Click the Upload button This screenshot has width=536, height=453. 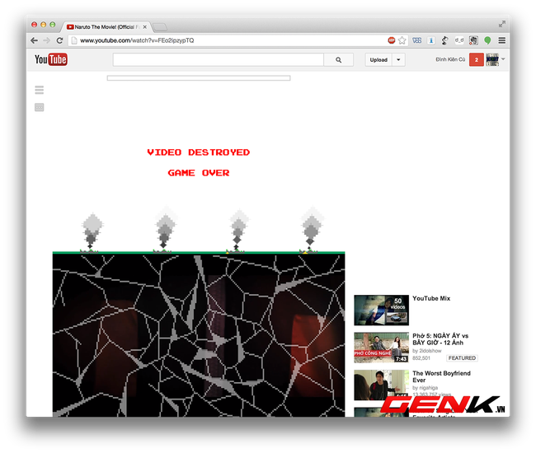(378, 60)
